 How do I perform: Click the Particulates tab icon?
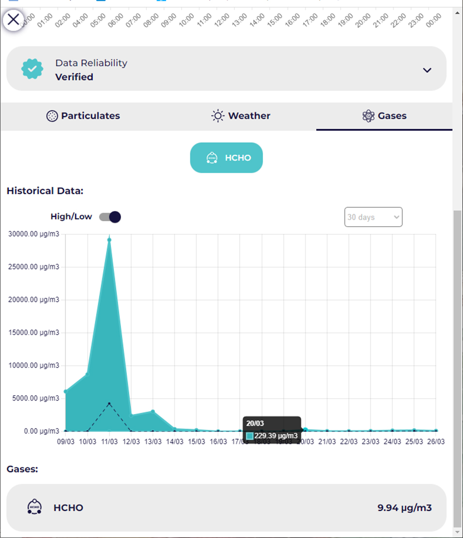pyautogui.click(x=52, y=116)
